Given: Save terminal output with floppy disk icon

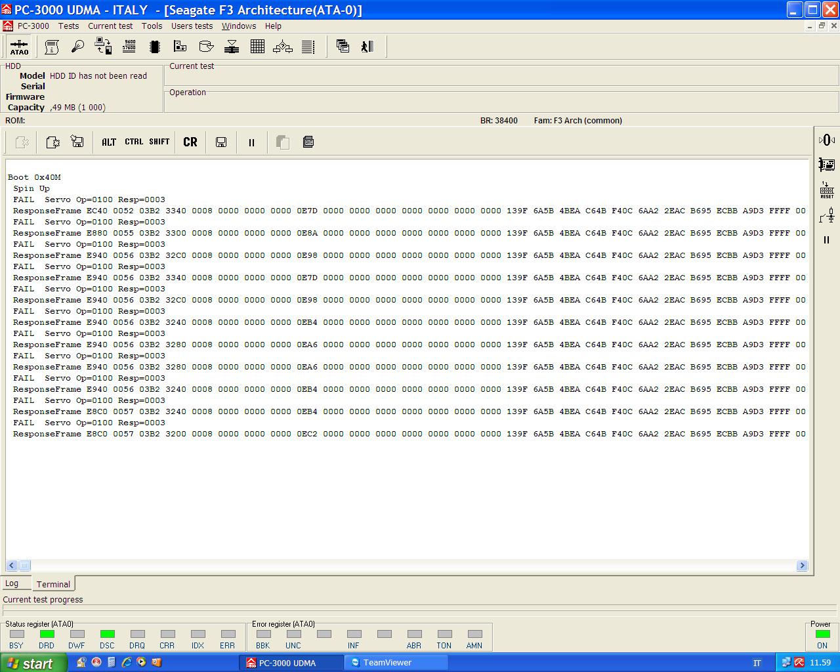Looking at the screenshot, I should point(221,142).
